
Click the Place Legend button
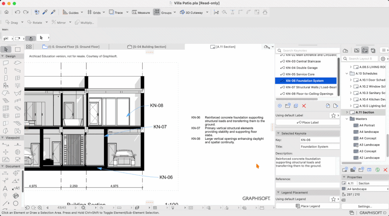pos(308,206)
